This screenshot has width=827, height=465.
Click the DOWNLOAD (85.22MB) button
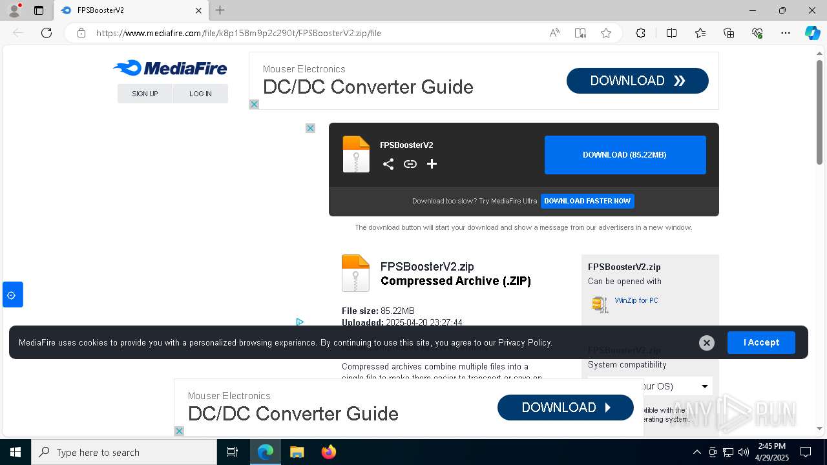click(x=625, y=155)
